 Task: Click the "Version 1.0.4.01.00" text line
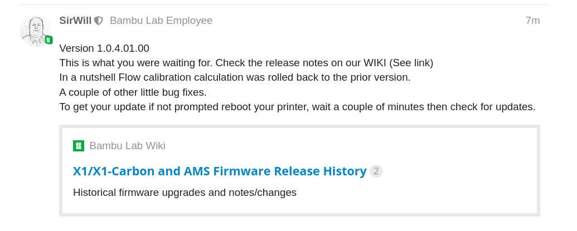pos(104,48)
